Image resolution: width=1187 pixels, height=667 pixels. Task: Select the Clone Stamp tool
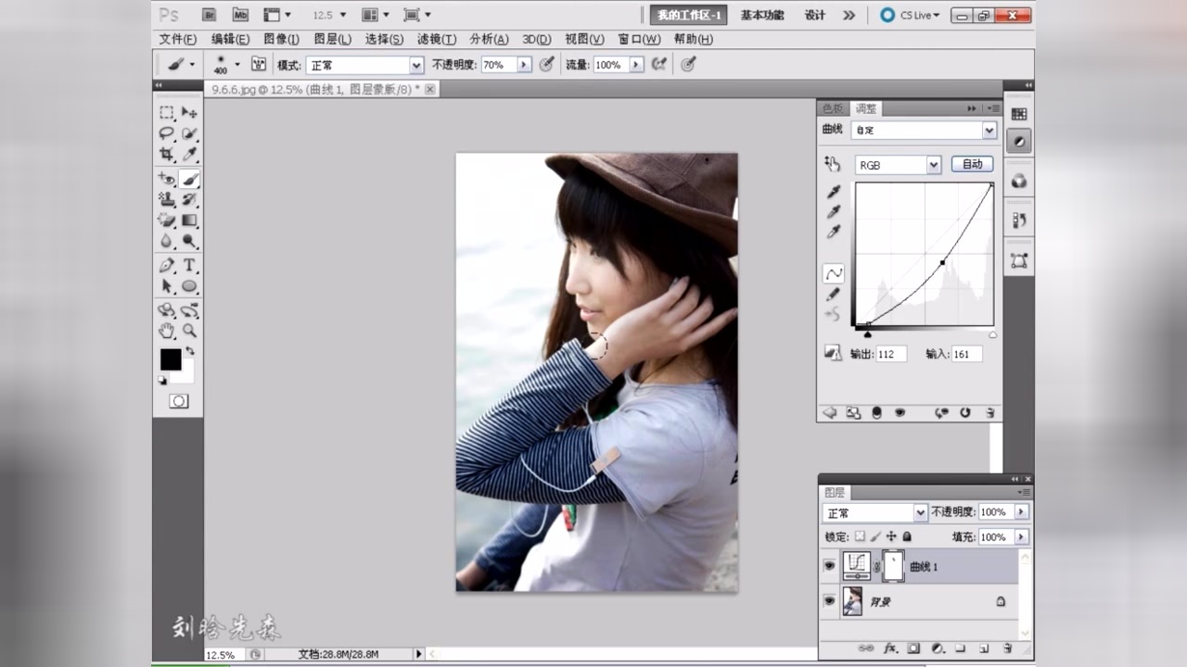click(x=166, y=199)
